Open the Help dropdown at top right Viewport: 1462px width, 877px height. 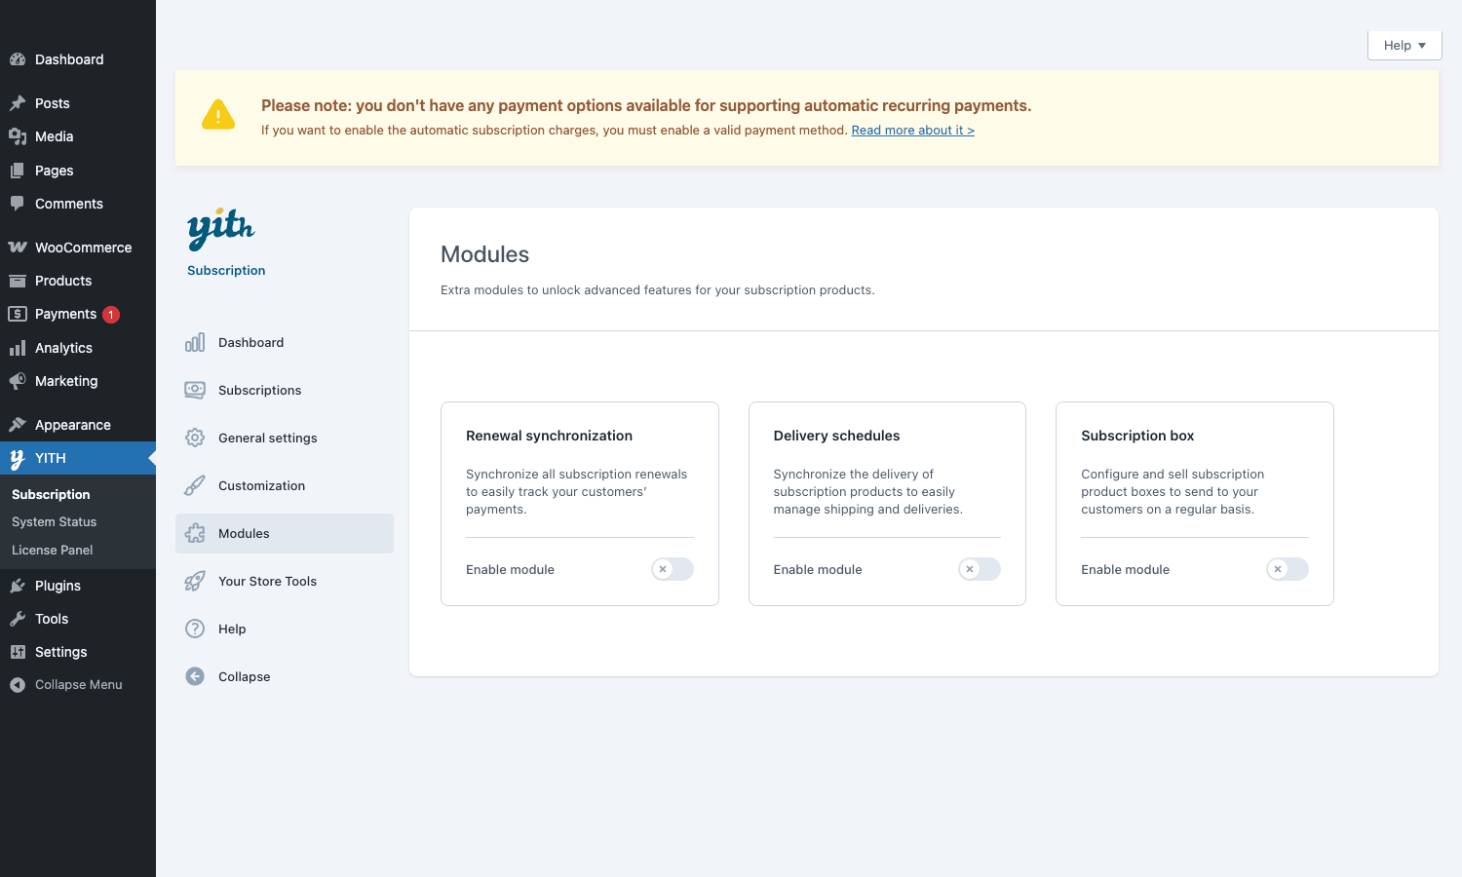1404,46
